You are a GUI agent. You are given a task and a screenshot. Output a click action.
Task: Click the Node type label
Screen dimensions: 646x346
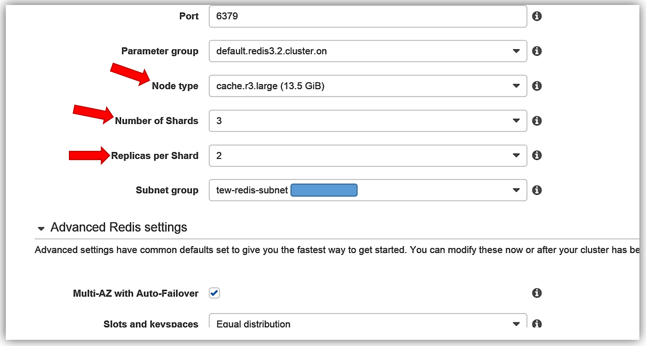tap(175, 86)
